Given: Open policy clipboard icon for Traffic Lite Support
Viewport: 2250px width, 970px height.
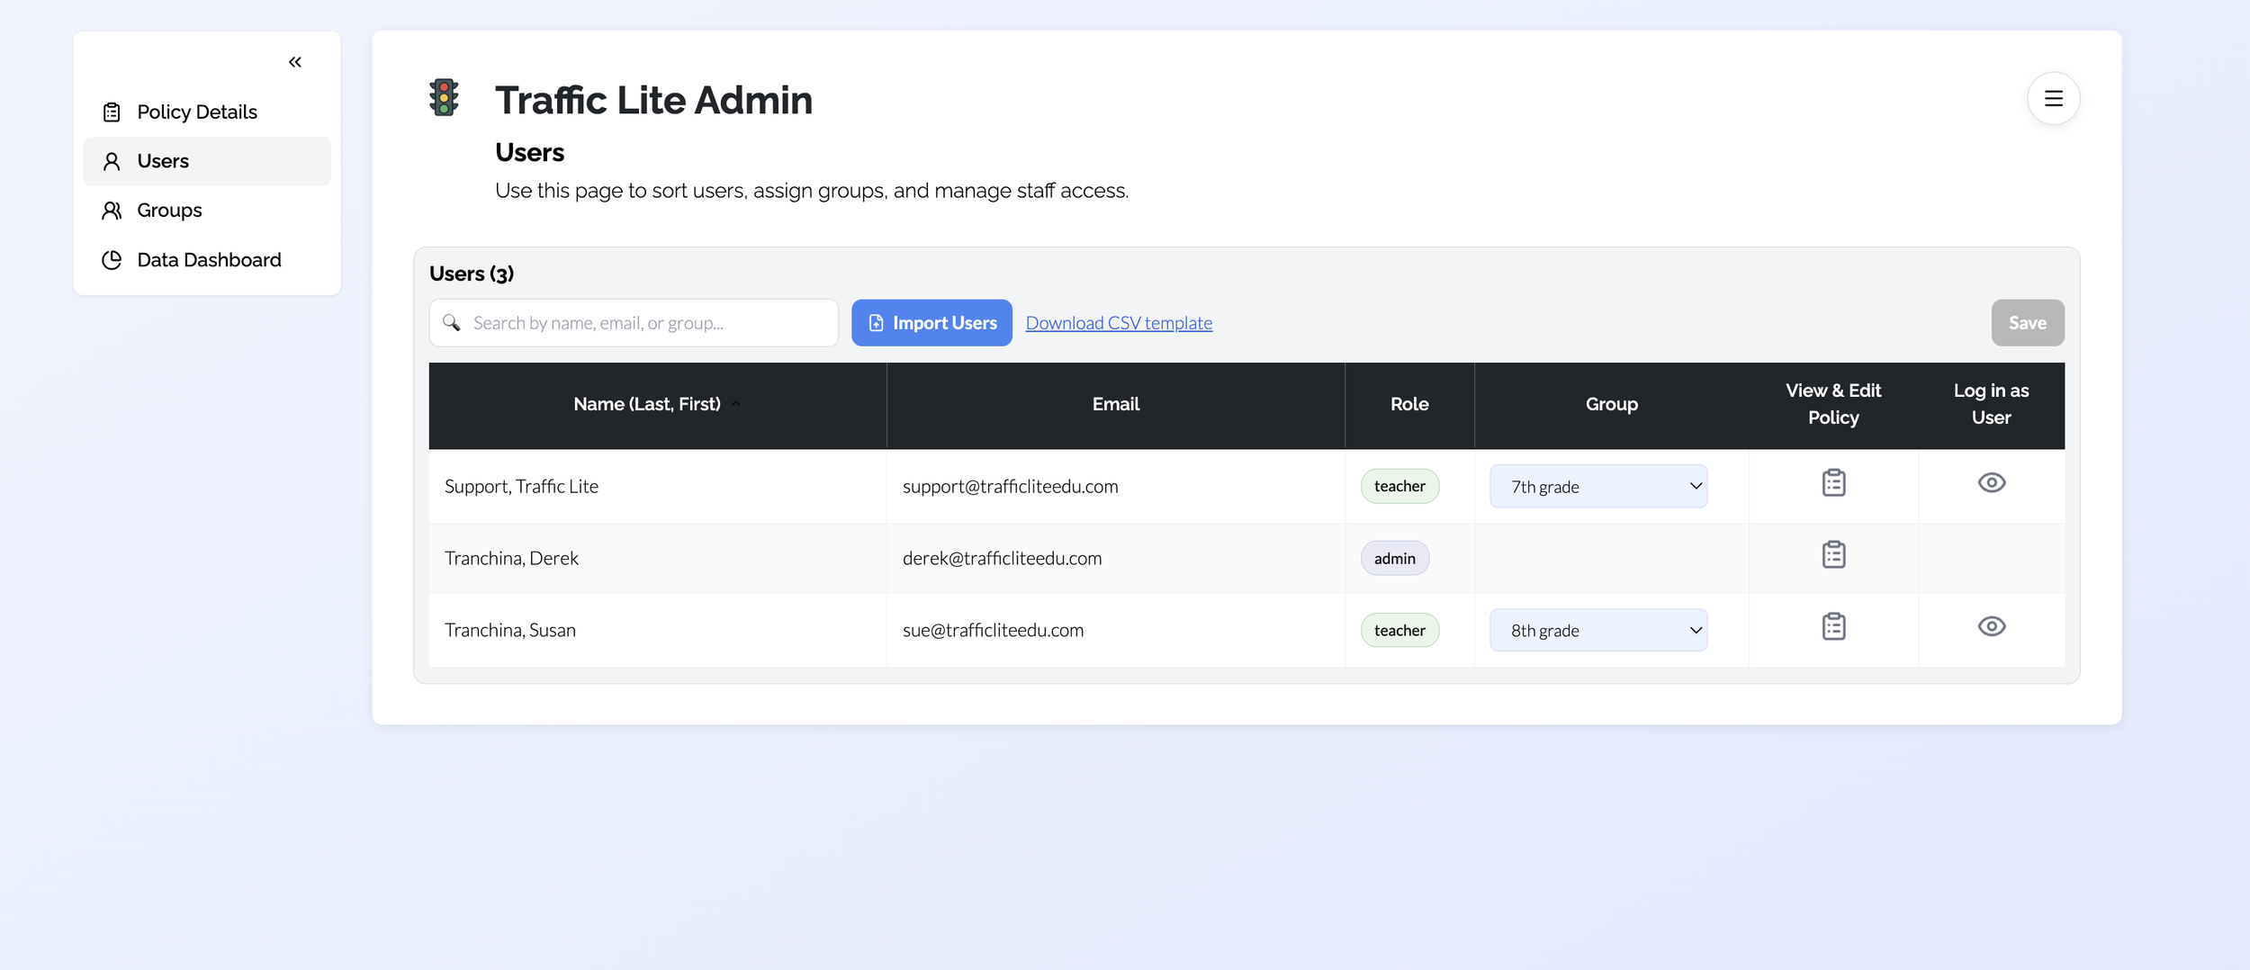Looking at the screenshot, I should tap(1833, 483).
